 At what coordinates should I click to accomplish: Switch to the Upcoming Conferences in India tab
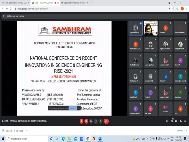[x=74, y=3]
